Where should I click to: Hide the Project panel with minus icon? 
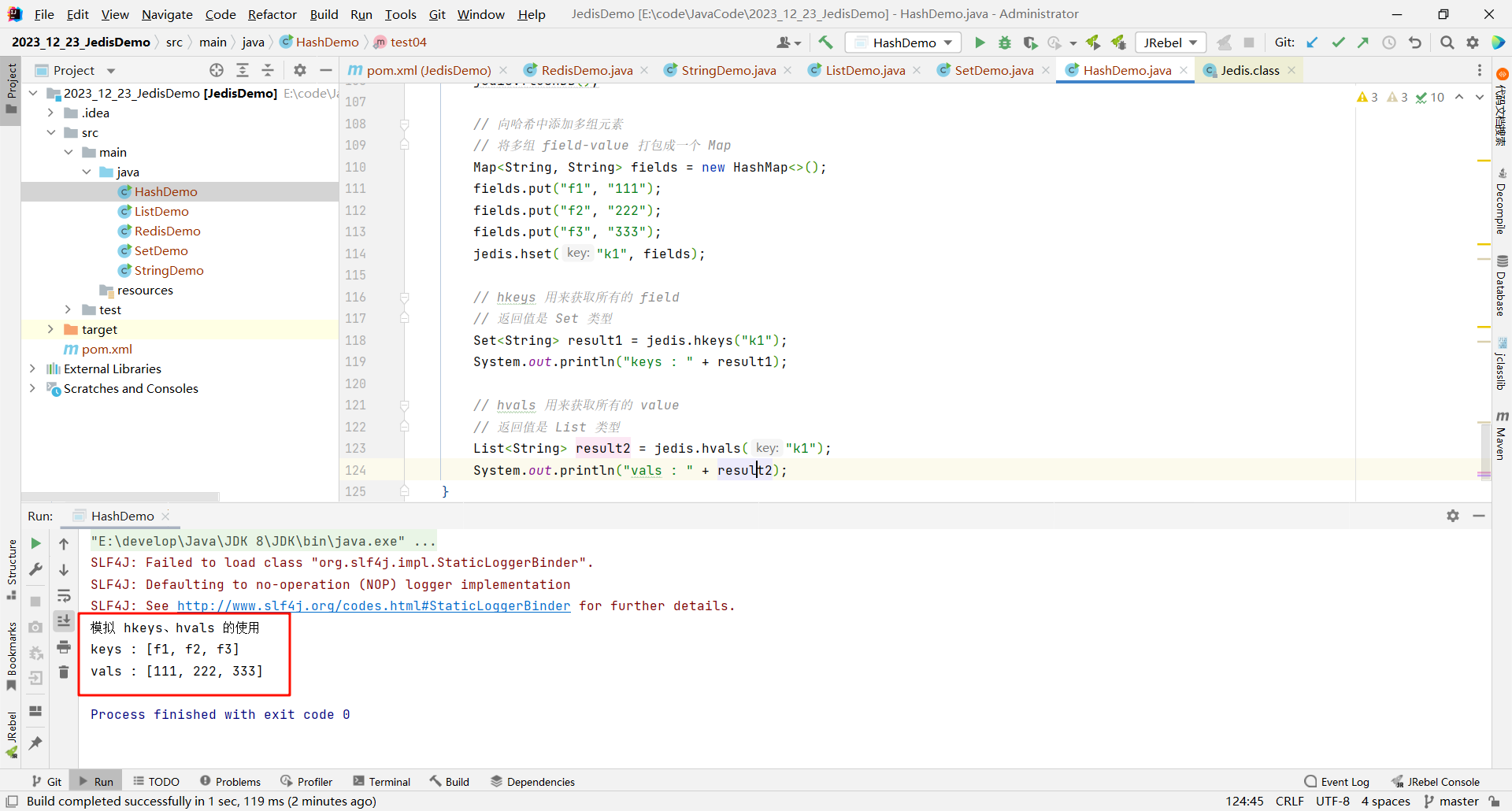pyautogui.click(x=325, y=70)
